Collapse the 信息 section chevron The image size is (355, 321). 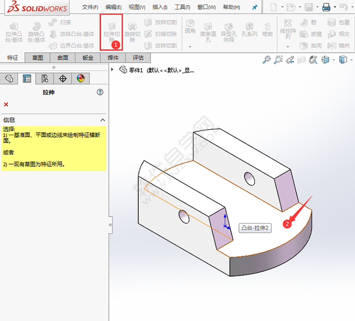tap(103, 120)
